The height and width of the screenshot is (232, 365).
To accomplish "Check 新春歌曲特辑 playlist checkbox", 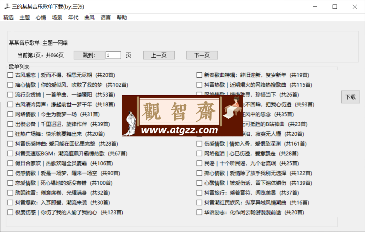I will [x=199, y=75].
